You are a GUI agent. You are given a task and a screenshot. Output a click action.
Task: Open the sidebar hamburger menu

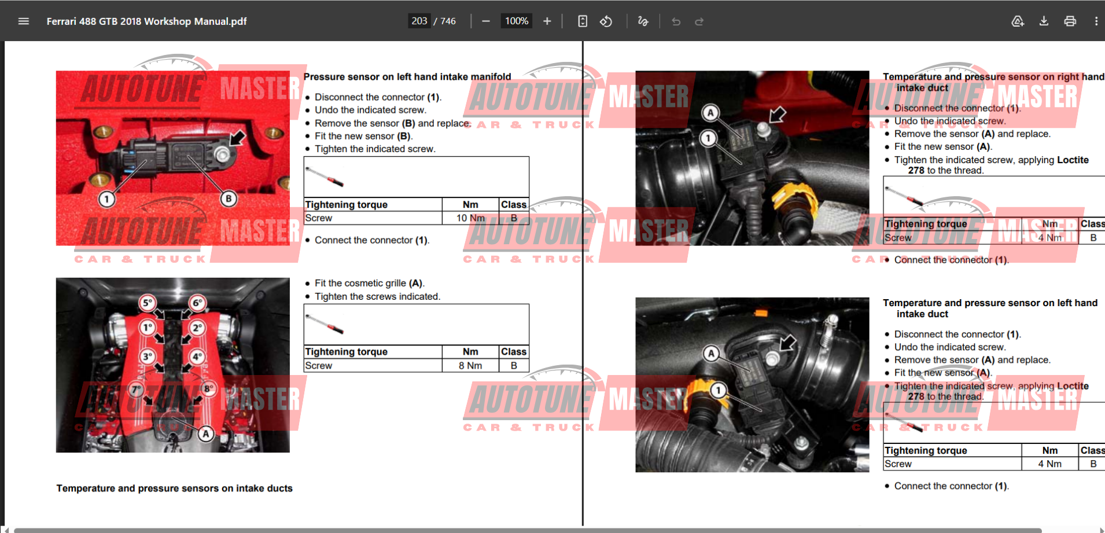(x=24, y=21)
